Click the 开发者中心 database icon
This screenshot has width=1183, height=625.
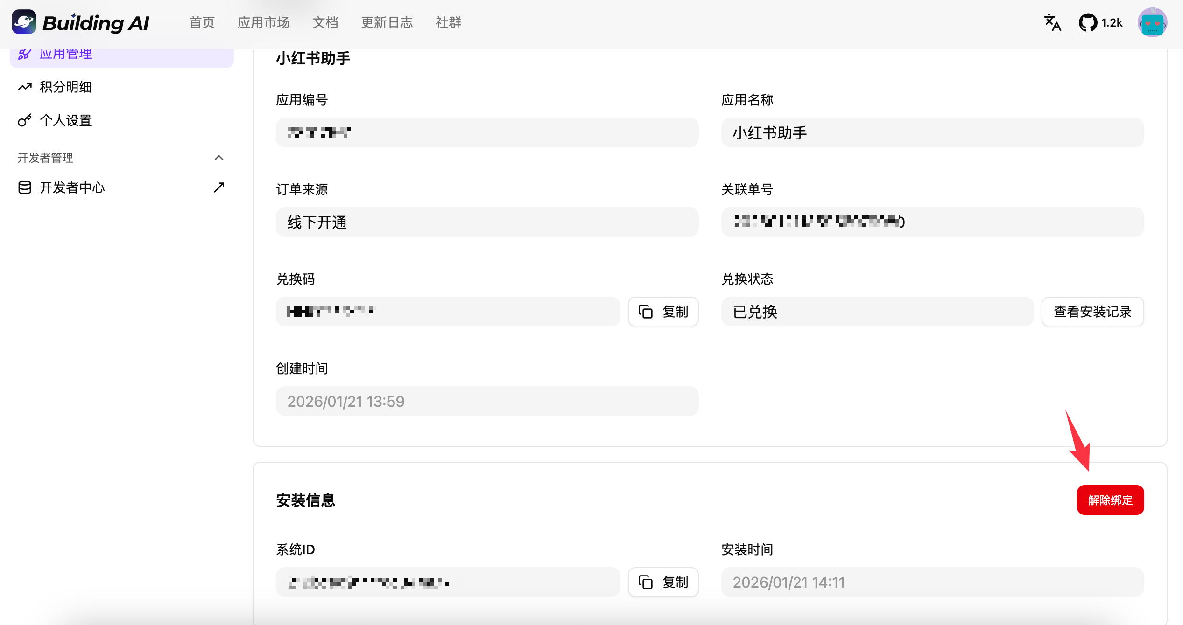pyautogui.click(x=24, y=187)
